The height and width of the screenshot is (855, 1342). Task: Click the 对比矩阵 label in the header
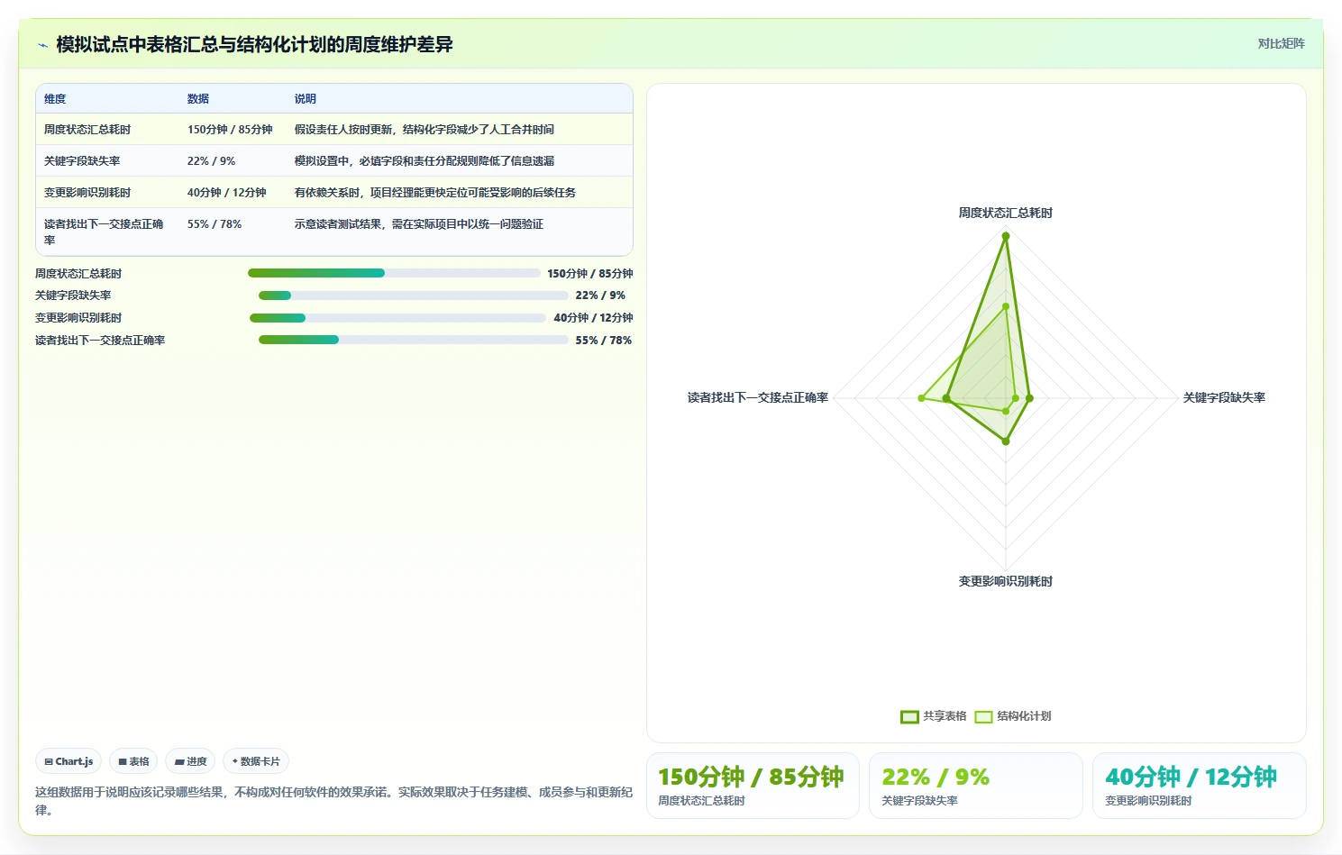(1281, 43)
